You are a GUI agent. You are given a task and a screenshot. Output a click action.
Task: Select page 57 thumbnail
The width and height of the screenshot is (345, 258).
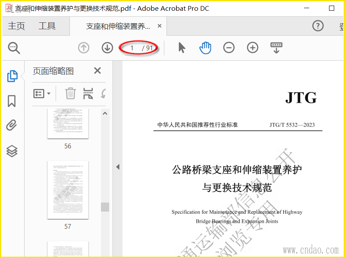tap(68, 190)
